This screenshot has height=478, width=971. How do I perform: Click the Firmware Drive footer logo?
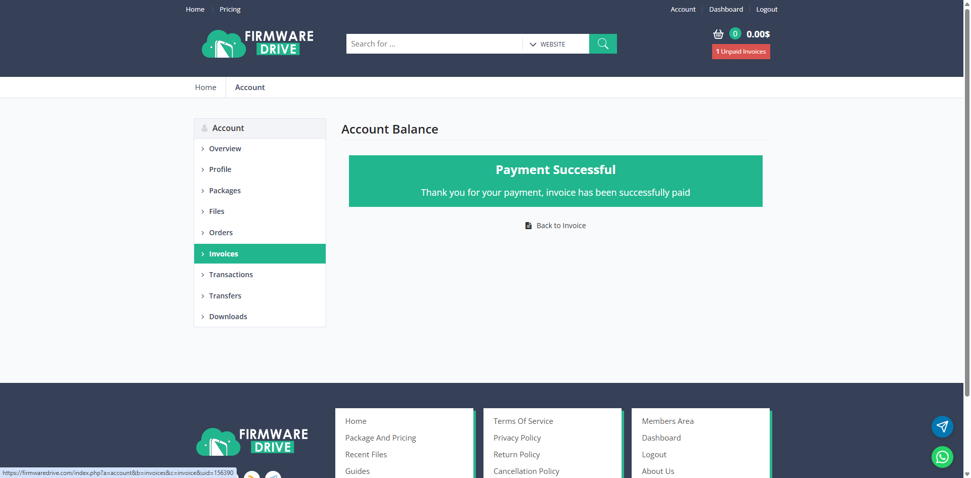click(x=252, y=441)
